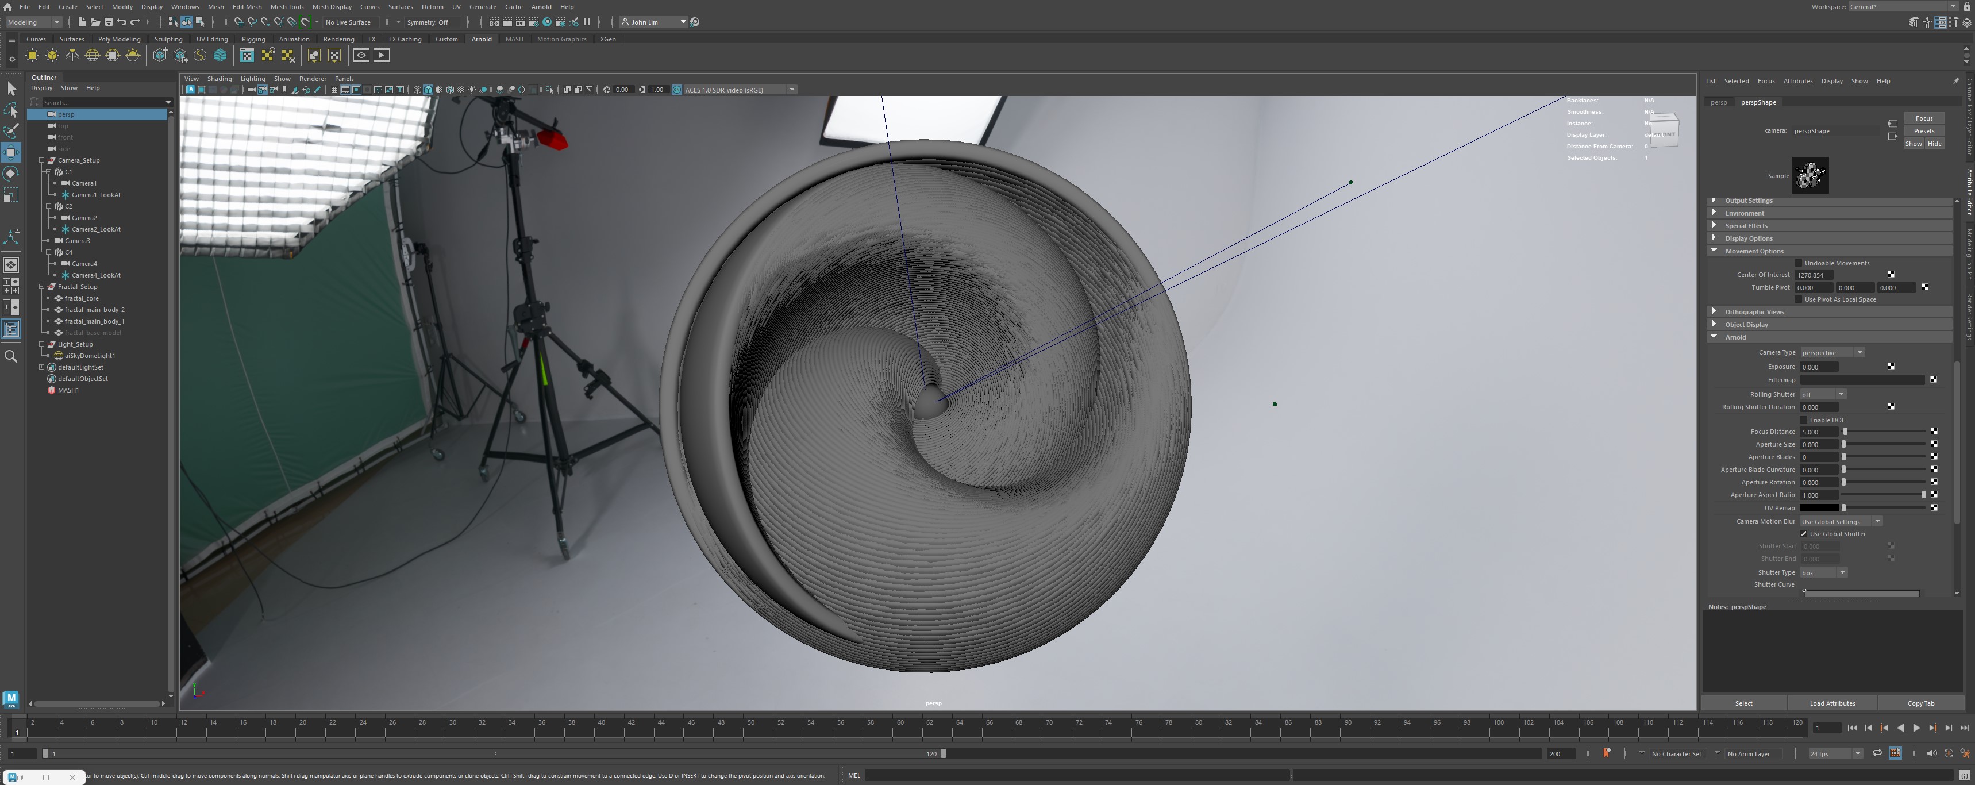Create an Arnold Area Light from shelf
The height and width of the screenshot is (785, 1975).
click(32, 55)
